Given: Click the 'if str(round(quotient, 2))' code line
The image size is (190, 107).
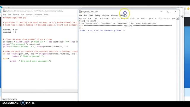Looking at the screenshot, I should point(40,54).
